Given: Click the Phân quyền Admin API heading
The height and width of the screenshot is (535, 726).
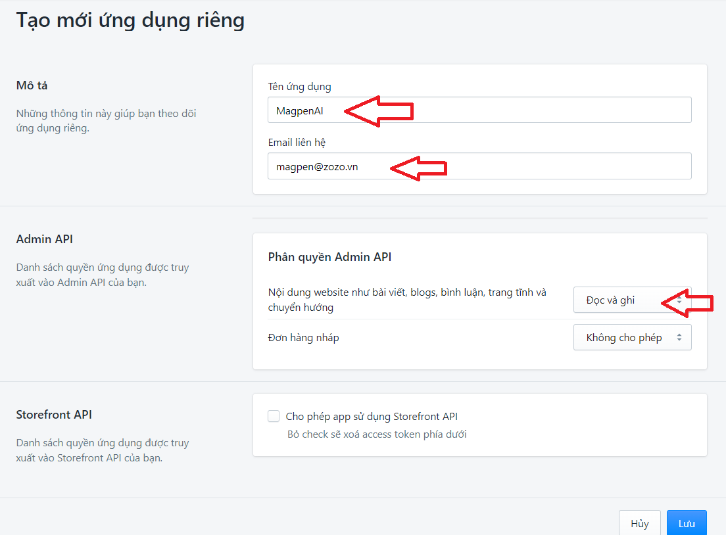Looking at the screenshot, I should pos(329,257).
